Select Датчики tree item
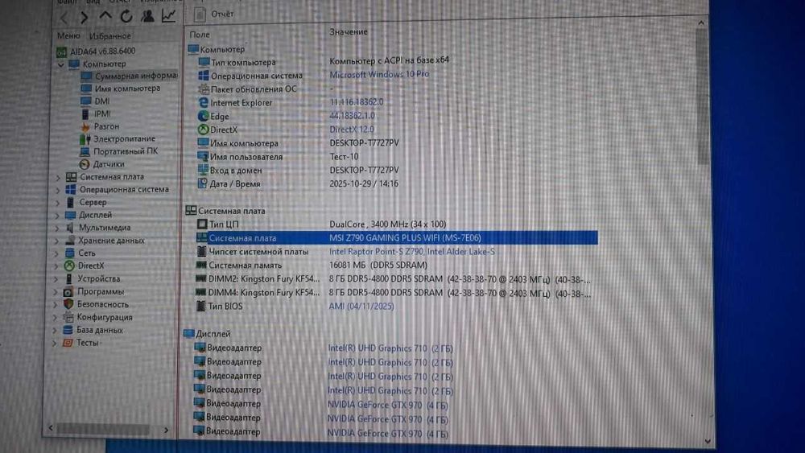The height and width of the screenshot is (453, 805). point(101,164)
